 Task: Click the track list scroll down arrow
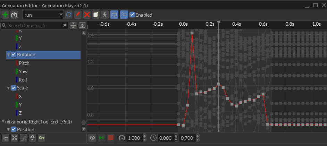(x=84, y=129)
